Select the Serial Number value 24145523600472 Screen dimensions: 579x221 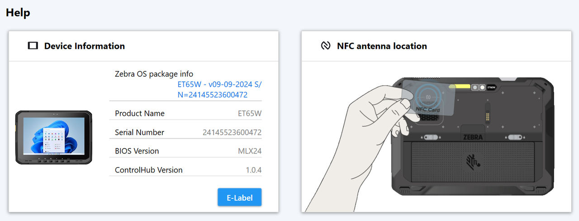pyautogui.click(x=232, y=132)
